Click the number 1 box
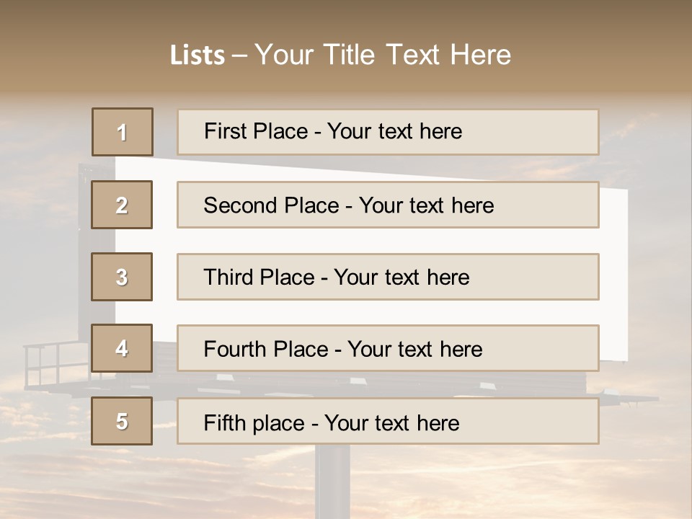 pos(123,132)
